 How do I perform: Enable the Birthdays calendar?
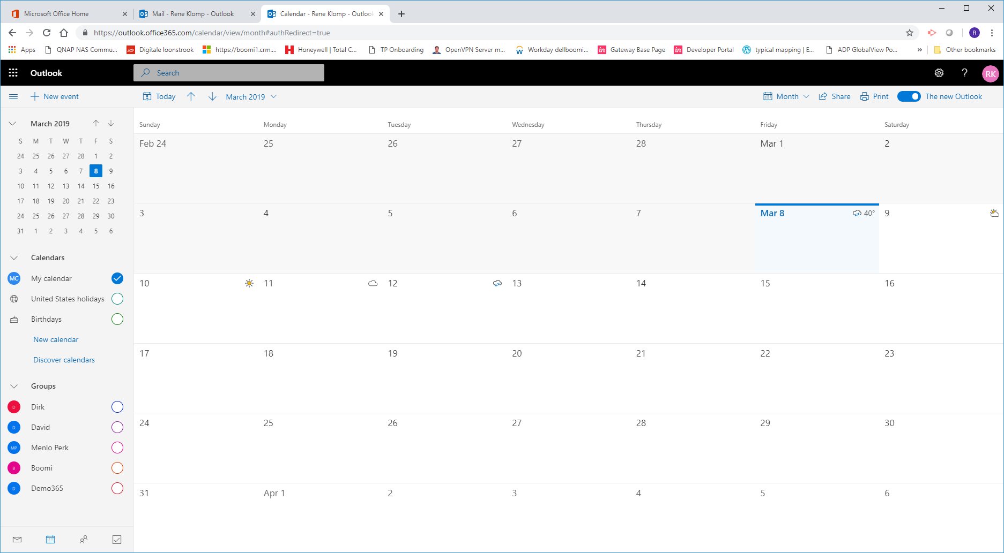coord(117,319)
